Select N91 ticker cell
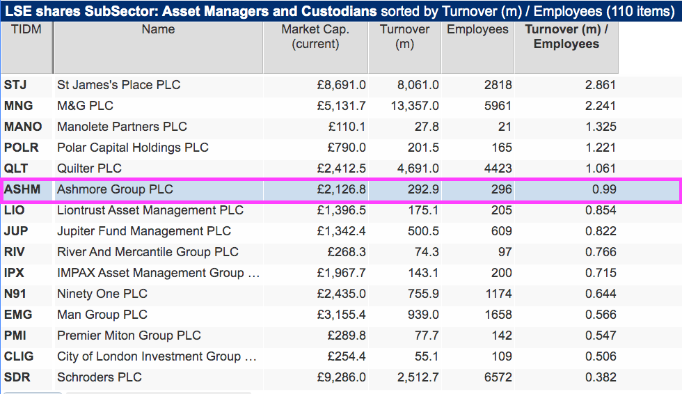The height and width of the screenshot is (394, 682). (15, 294)
